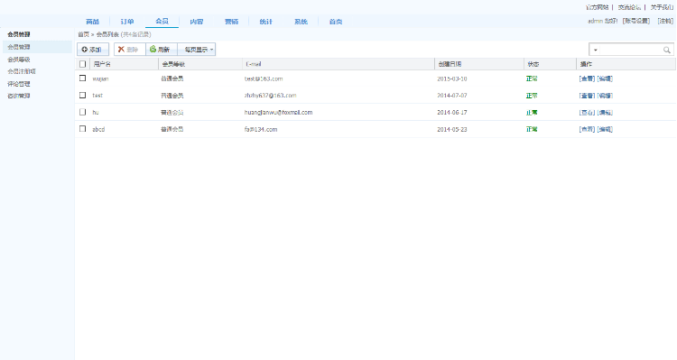Open 账号设置 account settings
The width and height of the screenshot is (677, 360).
636,21
